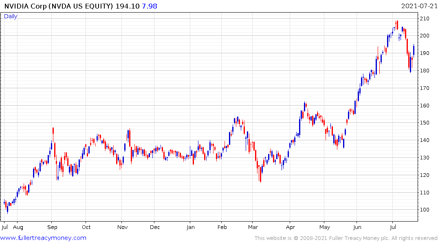Click the Mar month label on time axis
This screenshot has width=438, height=244.
click(253, 227)
